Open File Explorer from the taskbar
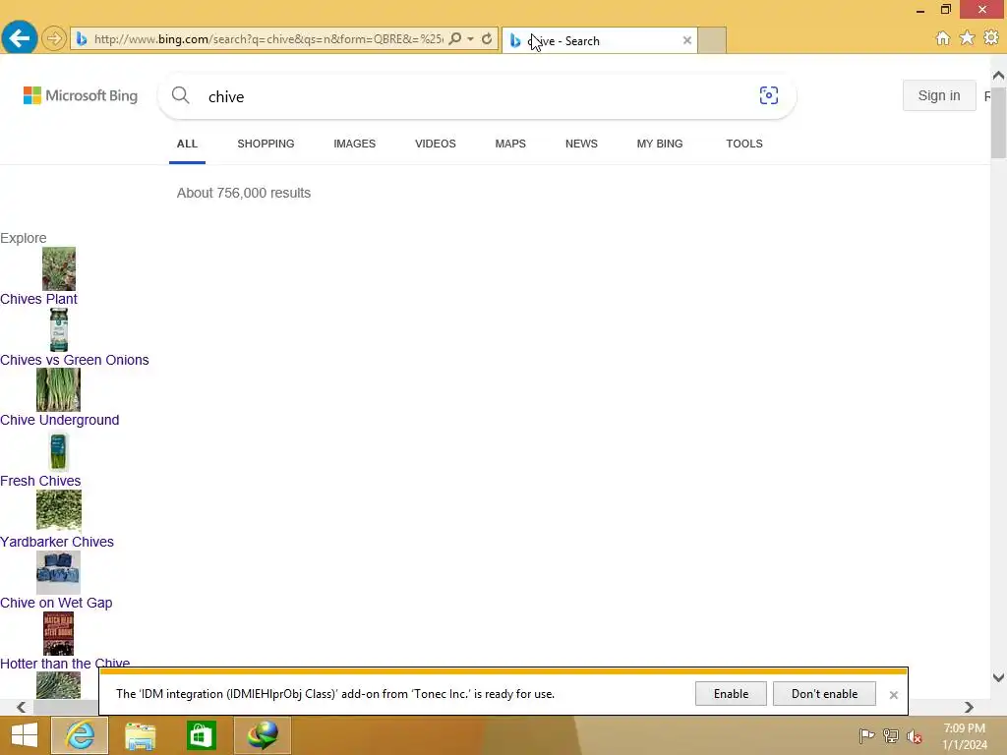1007x755 pixels. [140, 735]
